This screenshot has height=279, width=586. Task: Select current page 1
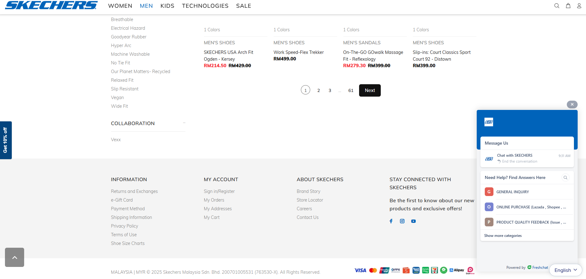click(x=306, y=90)
